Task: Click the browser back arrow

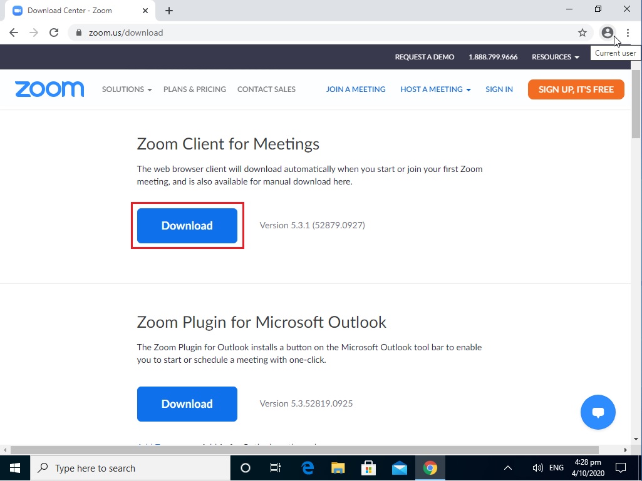Action: pos(14,33)
